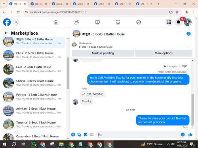Screen dimensions: 198x148
Task: Close the first Facebook browser tab
Action: point(25,4)
